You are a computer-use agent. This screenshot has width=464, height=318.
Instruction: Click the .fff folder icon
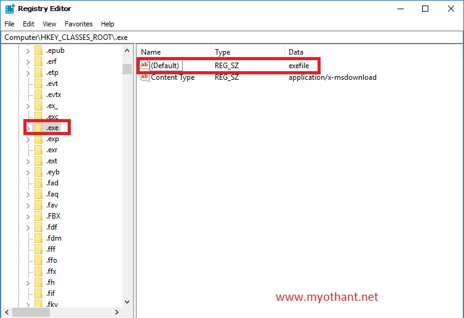click(x=39, y=249)
